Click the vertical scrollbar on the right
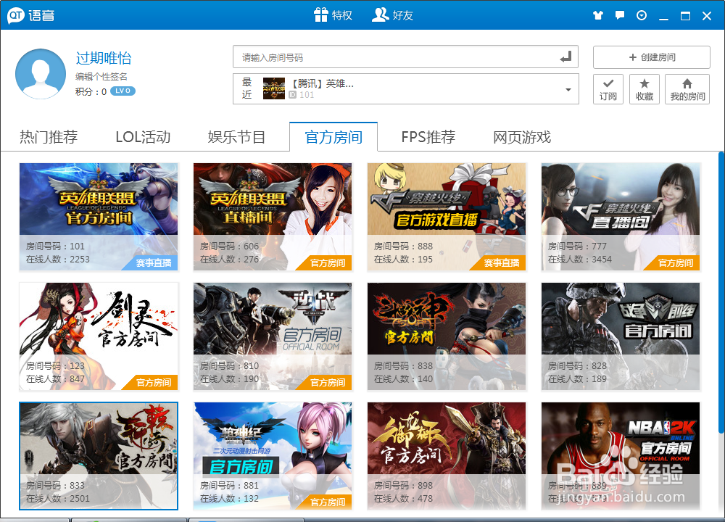 tap(721, 290)
